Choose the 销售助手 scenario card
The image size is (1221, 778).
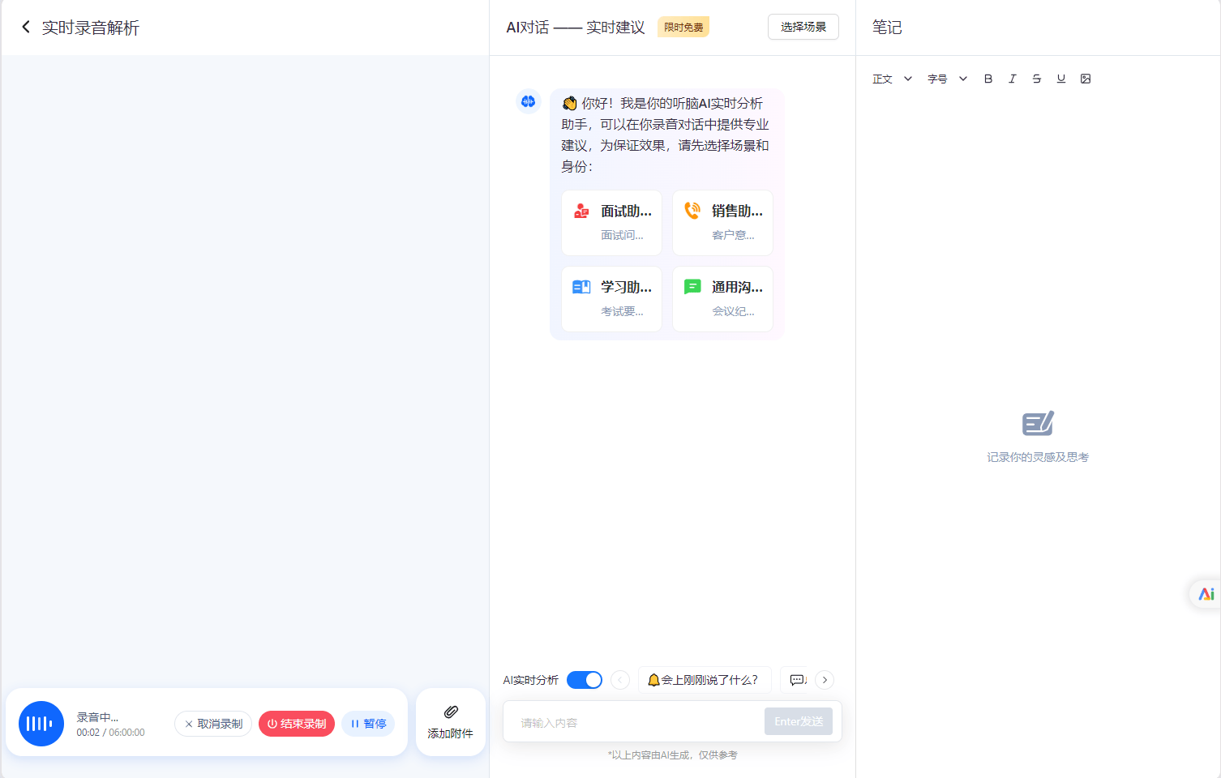coord(722,222)
